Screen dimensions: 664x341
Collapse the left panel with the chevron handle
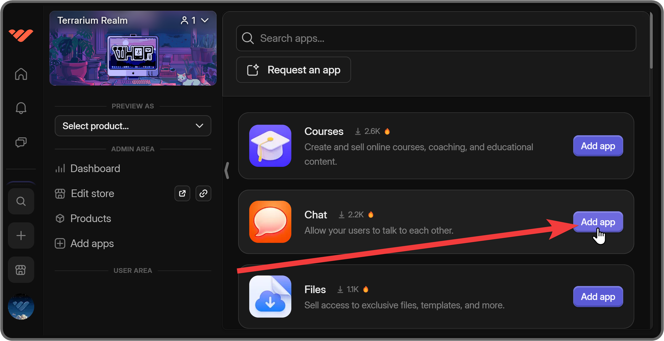click(227, 170)
